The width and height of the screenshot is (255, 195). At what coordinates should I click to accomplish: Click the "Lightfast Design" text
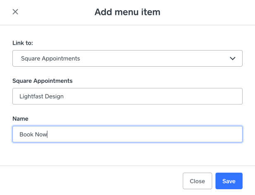tap(41, 96)
